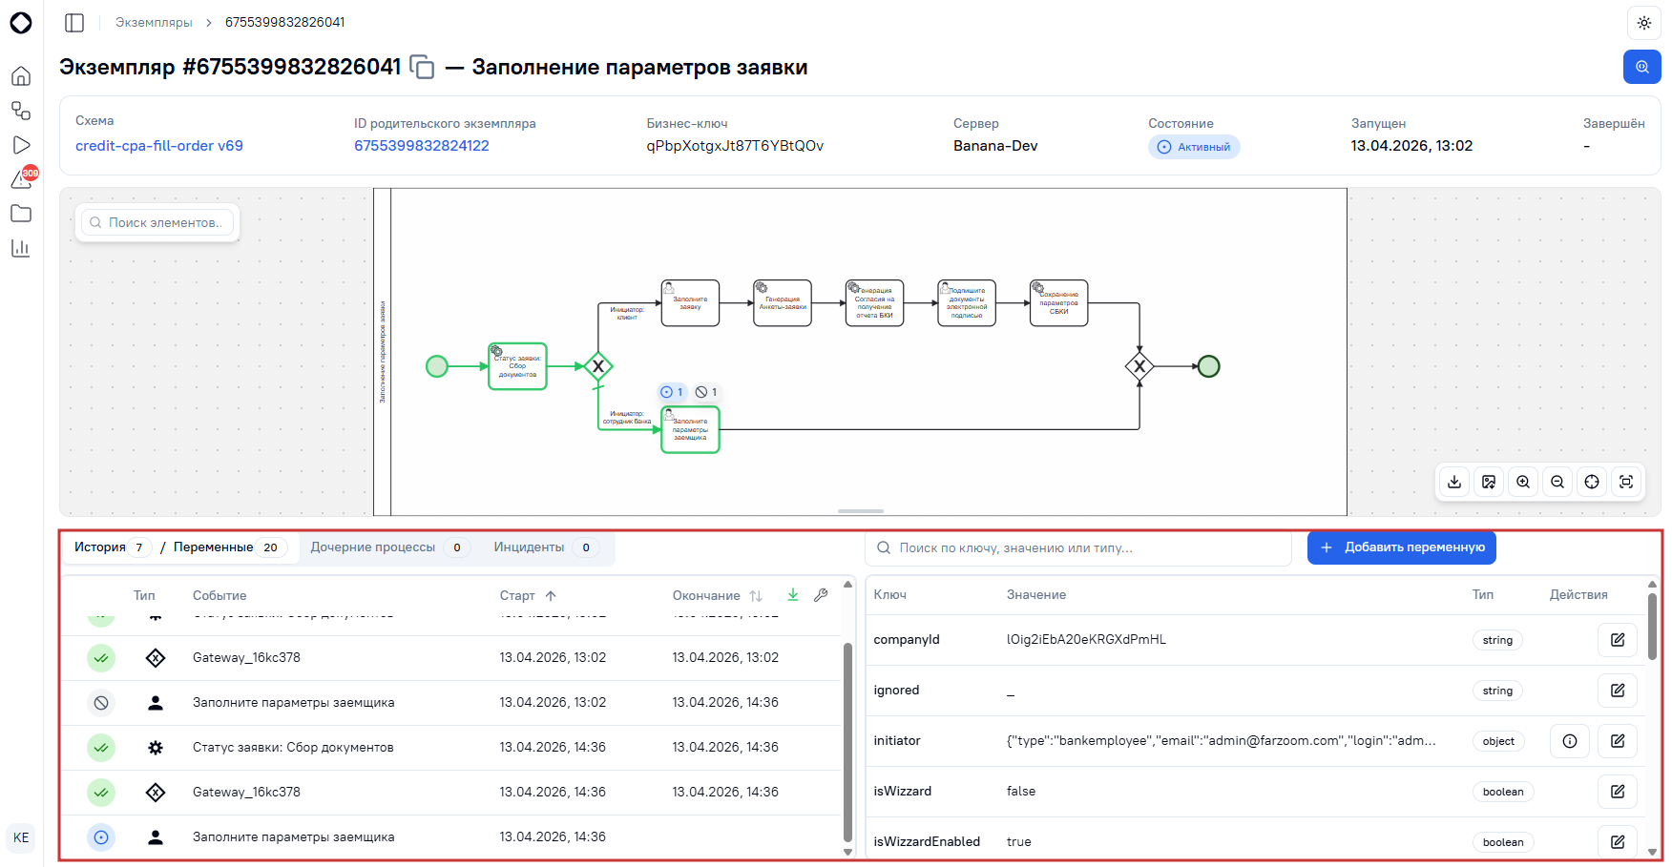The width and height of the screenshot is (1672, 867).
Task: Click the Активный state badge
Action: coord(1193,147)
